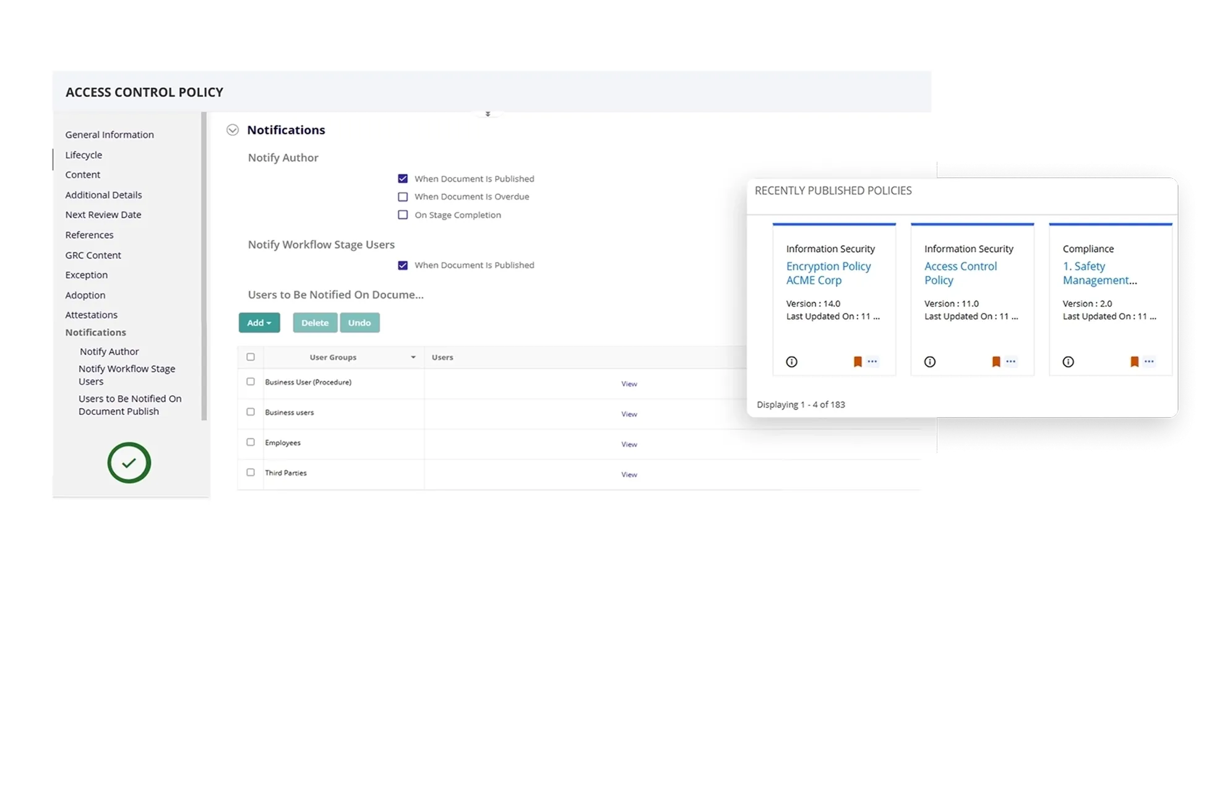
Task: Open more options on Safety Management card
Action: pyautogui.click(x=1149, y=361)
